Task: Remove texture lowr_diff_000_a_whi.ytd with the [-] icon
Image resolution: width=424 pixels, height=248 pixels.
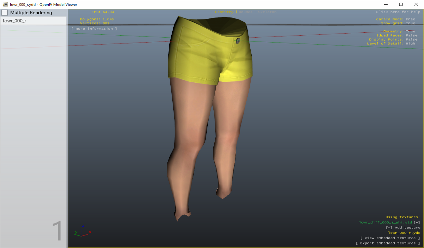Action: (417, 222)
